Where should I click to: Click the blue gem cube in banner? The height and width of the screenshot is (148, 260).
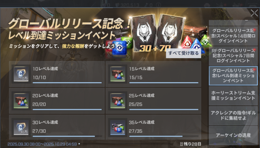click(119, 48)
